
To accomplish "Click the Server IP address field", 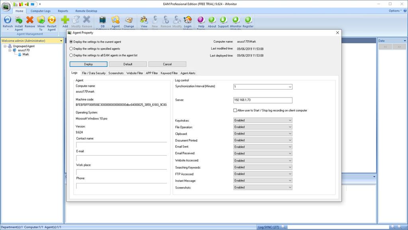I will point(263,100).
